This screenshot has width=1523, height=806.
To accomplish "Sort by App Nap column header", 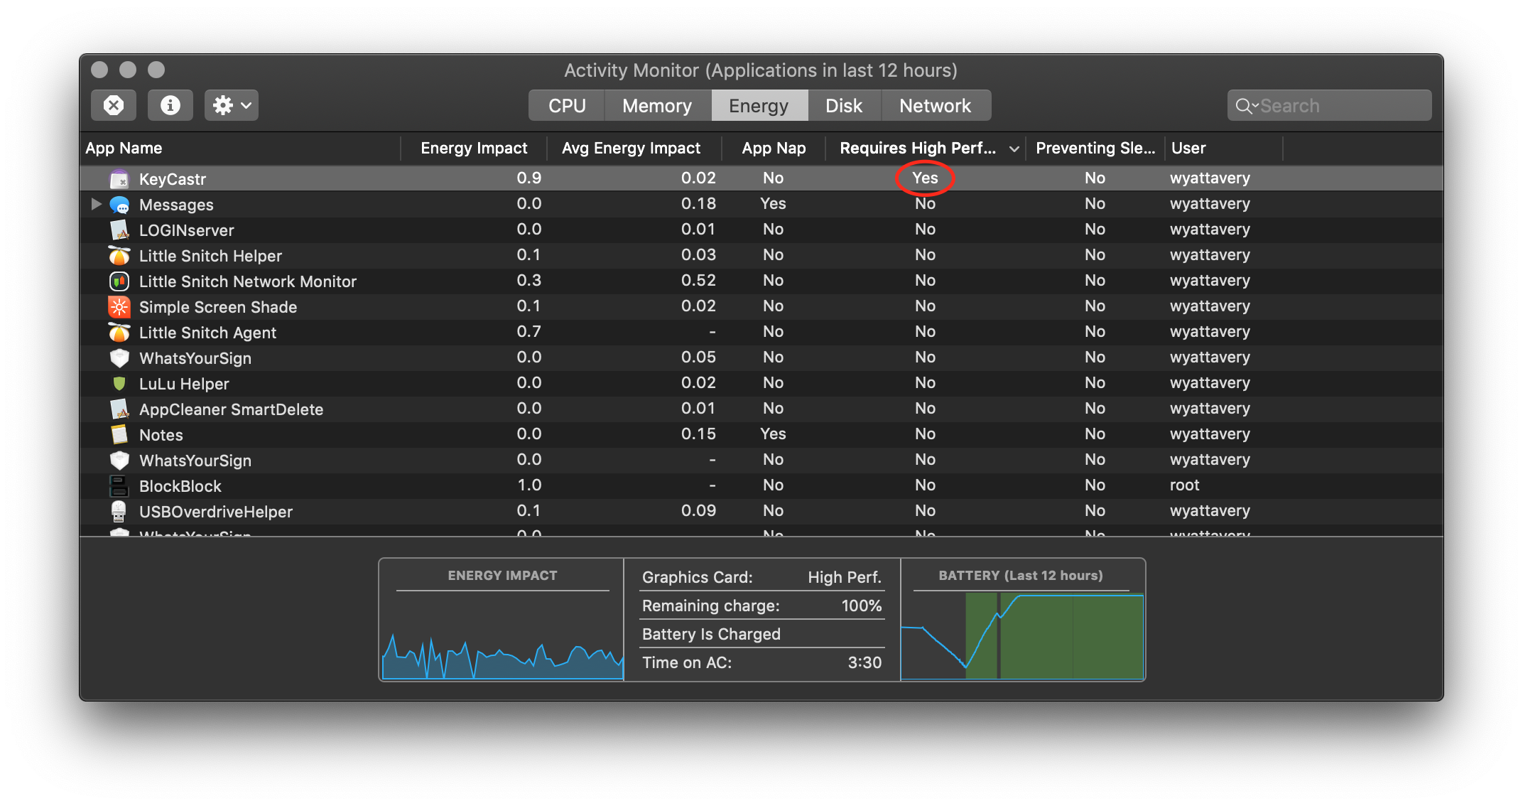I will [774, 148].
